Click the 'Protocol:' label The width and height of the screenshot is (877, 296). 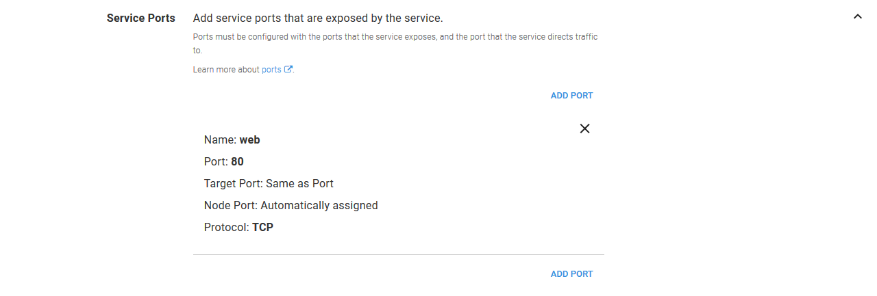[227, 228]
